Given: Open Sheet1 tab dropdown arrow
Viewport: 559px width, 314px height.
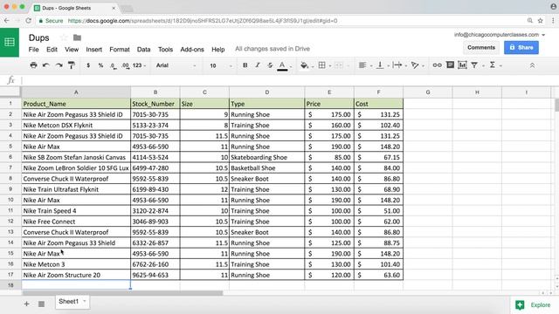Looking at the screenshot, I should click(x=85, y=301).
